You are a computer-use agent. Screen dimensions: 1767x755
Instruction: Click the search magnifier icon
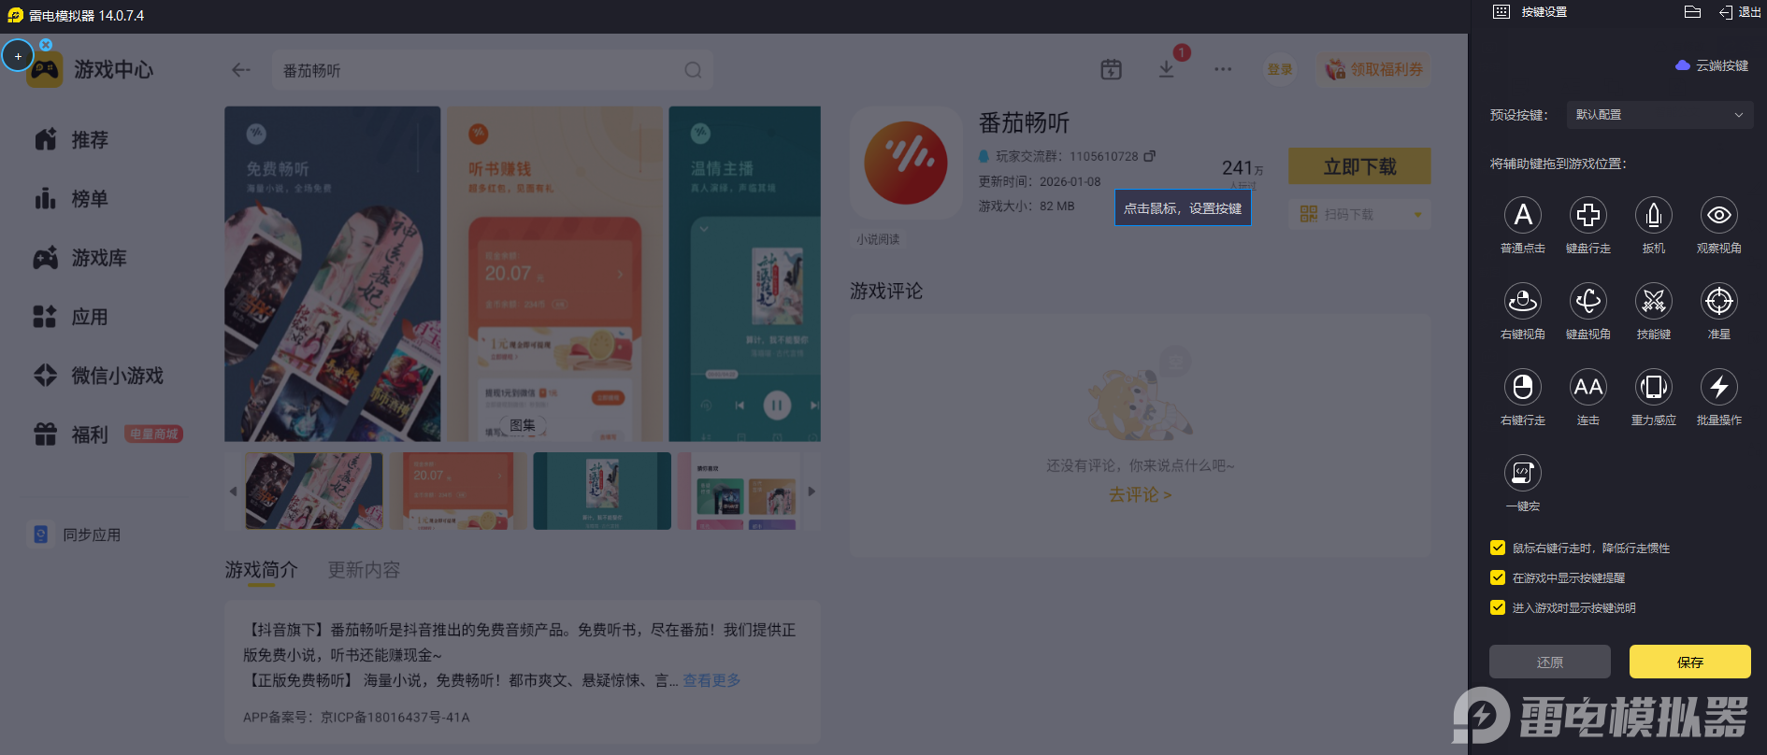pos(693,70)
